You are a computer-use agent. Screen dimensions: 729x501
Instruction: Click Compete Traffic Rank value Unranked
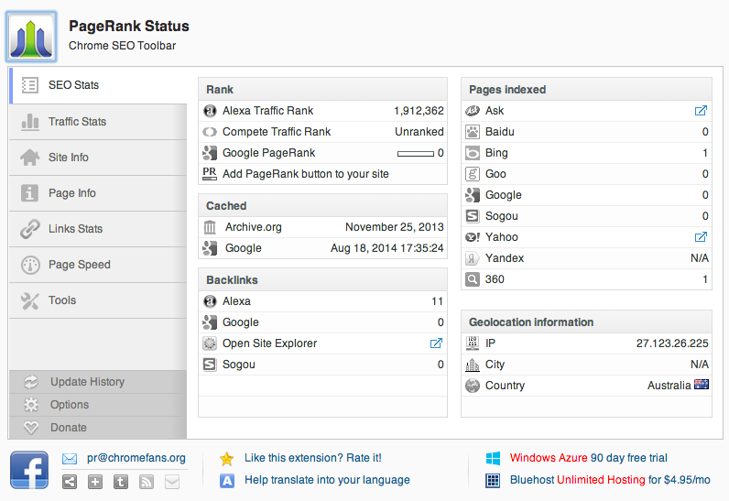(419, 132)
